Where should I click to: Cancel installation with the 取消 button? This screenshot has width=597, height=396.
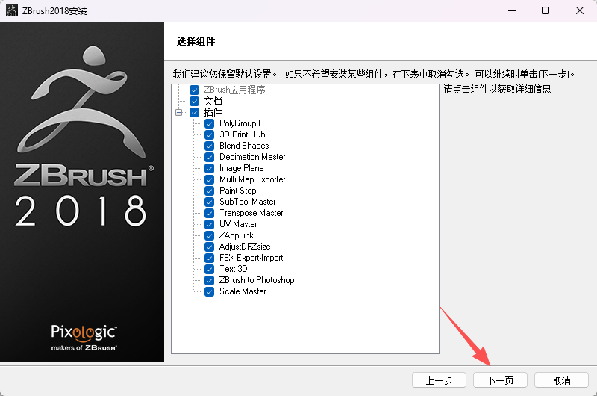click(x=562, y=380)
